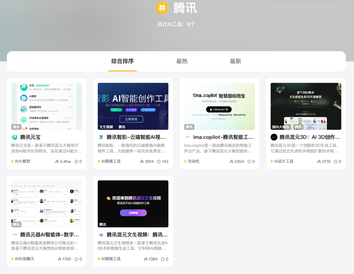Switch to the 最热 tab

pyautogui.click(x=182, y=61)
